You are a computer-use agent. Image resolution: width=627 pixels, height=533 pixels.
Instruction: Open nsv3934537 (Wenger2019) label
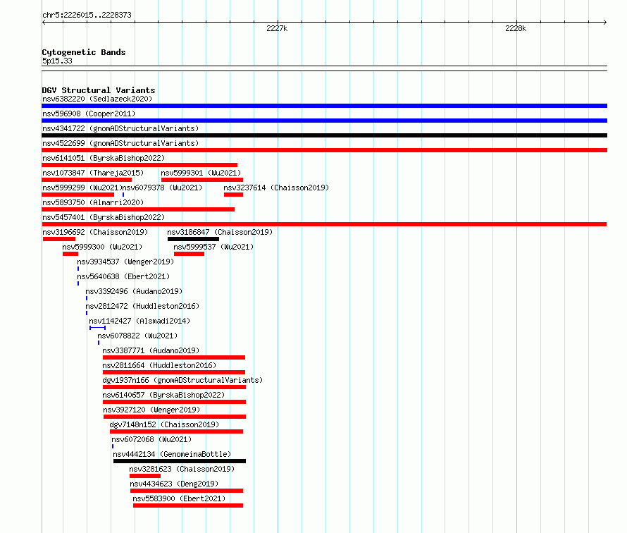point(125,262)
